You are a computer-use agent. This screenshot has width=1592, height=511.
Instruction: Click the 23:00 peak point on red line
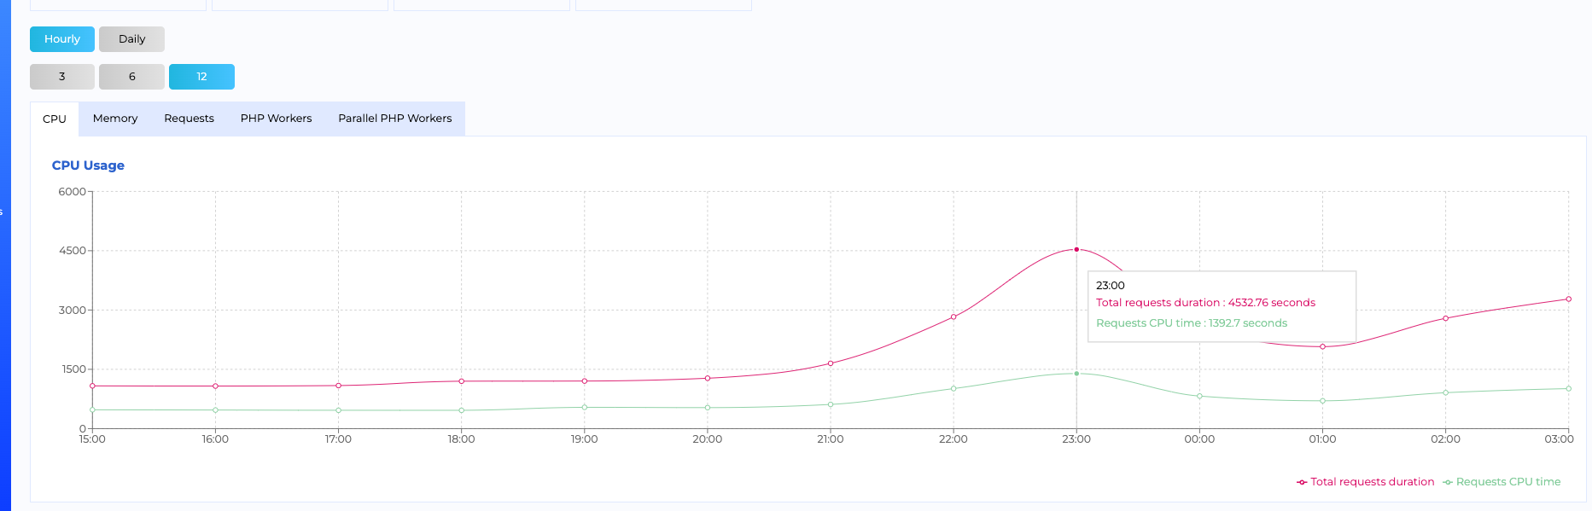tap(1076, 249)
